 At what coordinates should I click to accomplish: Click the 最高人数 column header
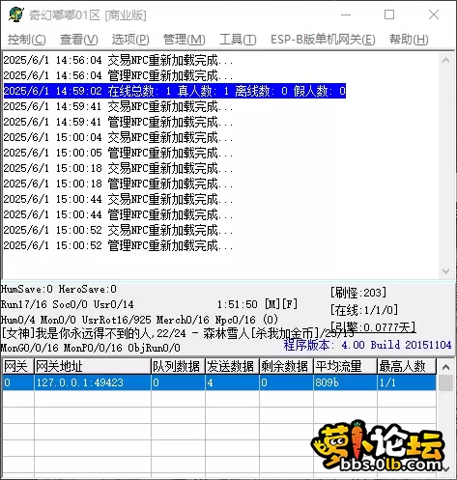pos(407,366)
